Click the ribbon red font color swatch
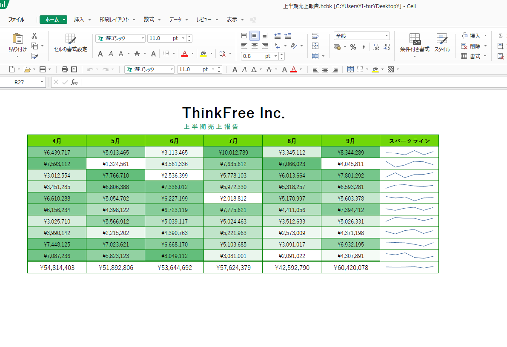 tap(184, 54)
